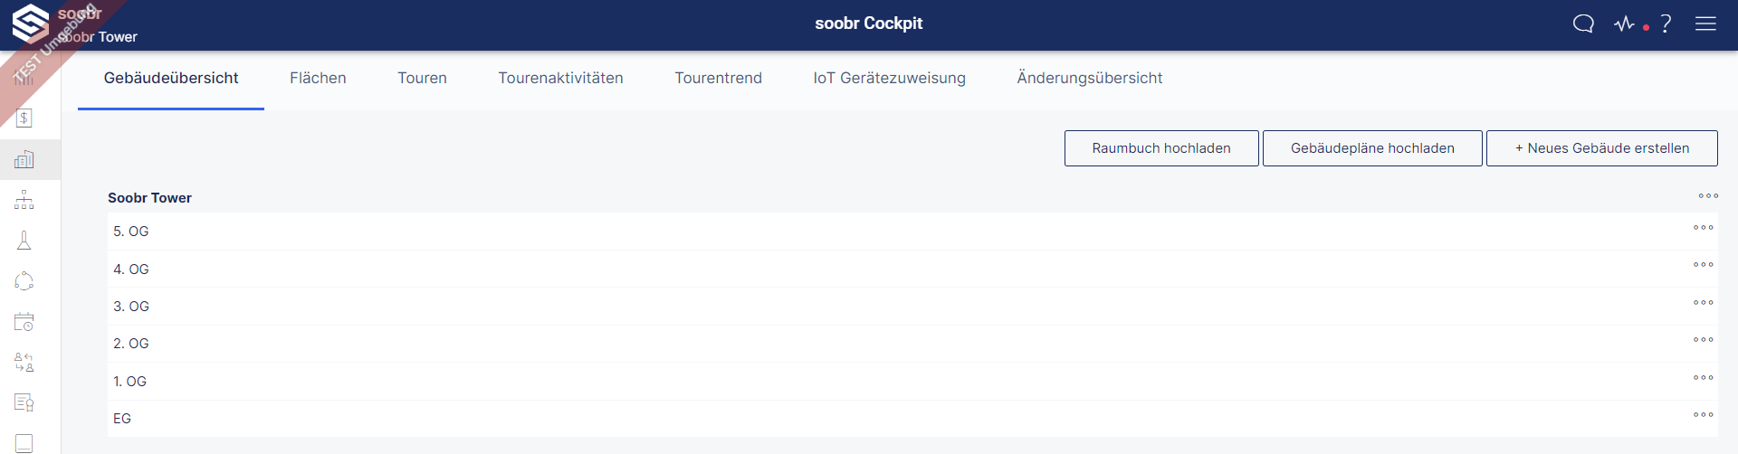Viewport: 1738px width, 454px height.
Task: Open the hamburger menu in top right
Action: (x=1705, y=24)
